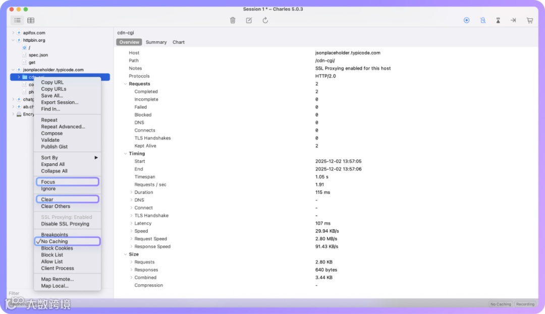Viewport: 545px width, 314px height.
Task: Select Expand All menu item
Action: pos(68,164)
